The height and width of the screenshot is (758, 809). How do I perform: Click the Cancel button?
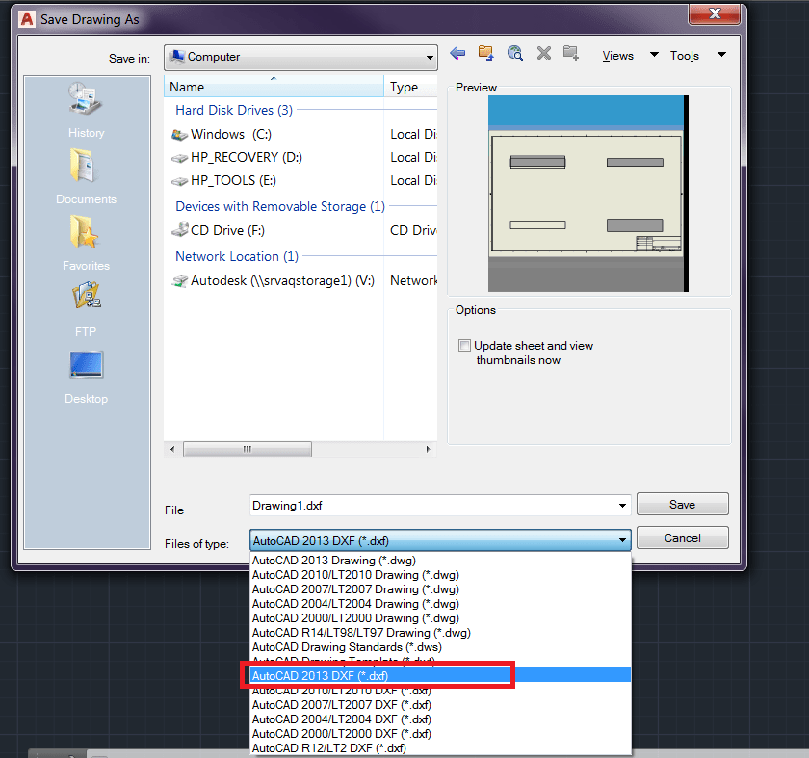682,537
